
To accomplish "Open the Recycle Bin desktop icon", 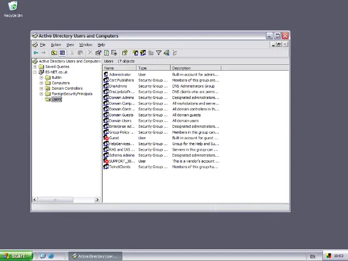I will (13, 9).
